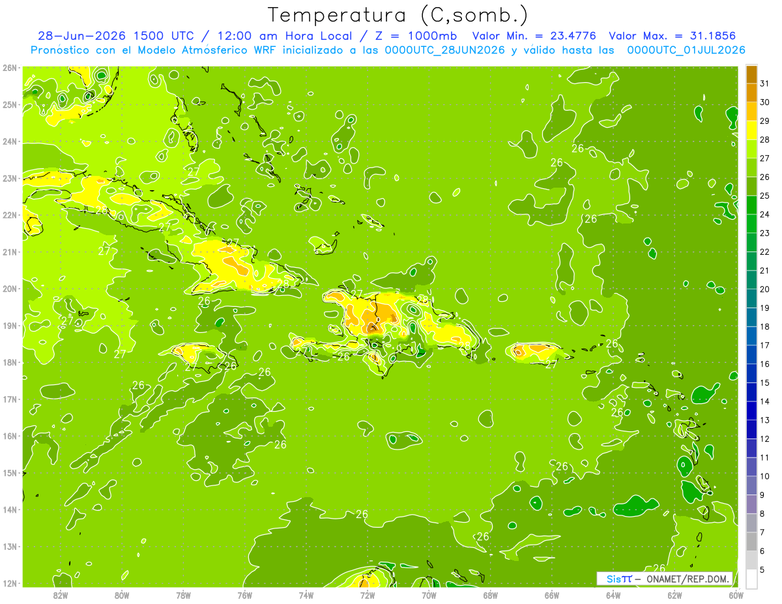782x604 pixels.
Task: Click the color scale value 27
Action: [x=766, y=158]
